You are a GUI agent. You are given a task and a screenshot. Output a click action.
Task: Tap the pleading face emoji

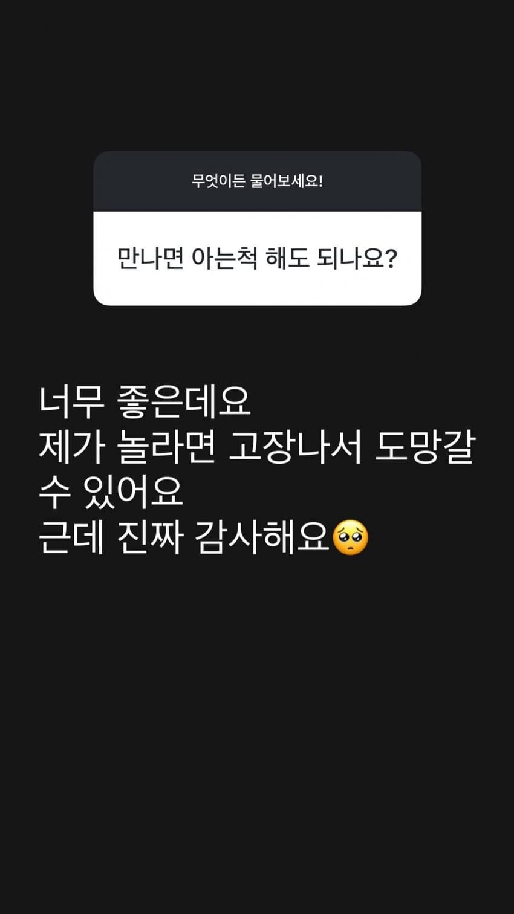click(x=351, y=537)
